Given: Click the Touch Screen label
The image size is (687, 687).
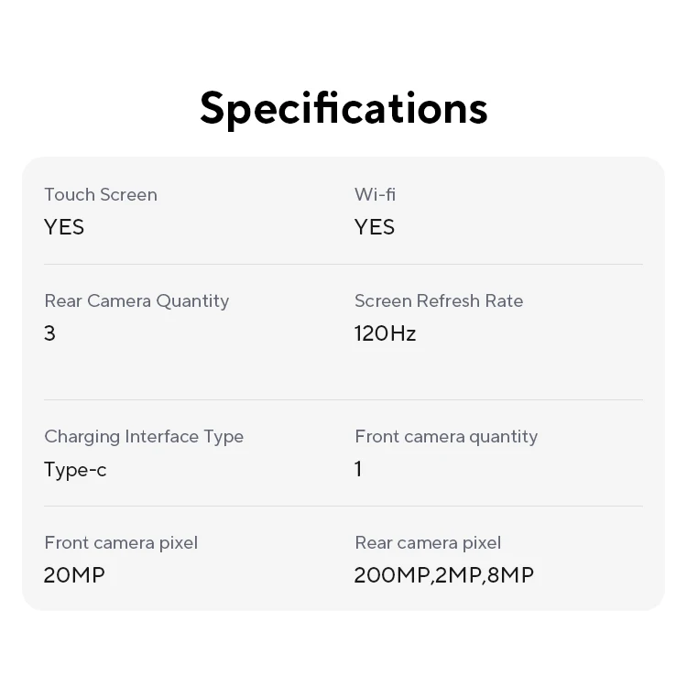Looking at the screenshot, I should click(x=101, y=194).
